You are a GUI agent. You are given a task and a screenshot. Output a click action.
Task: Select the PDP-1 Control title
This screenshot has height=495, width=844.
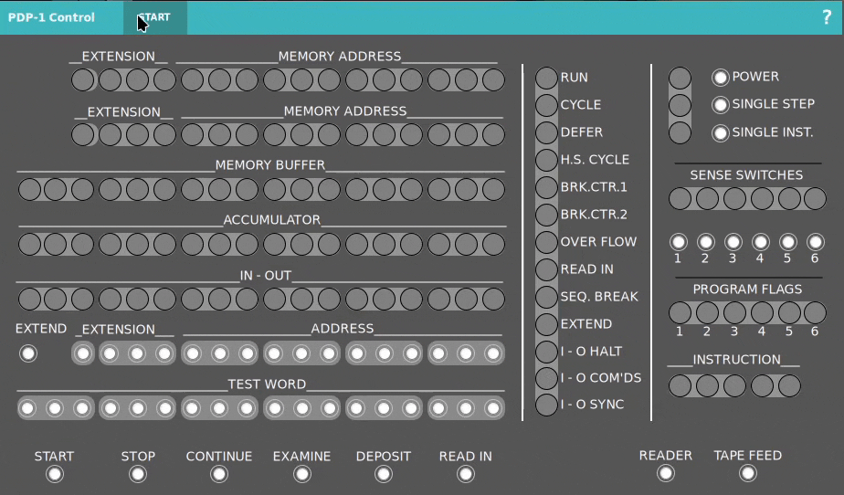(x=51, y=17)
